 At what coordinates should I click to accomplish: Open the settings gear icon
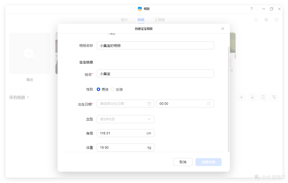pyautogui.click(x=266, y=20)
